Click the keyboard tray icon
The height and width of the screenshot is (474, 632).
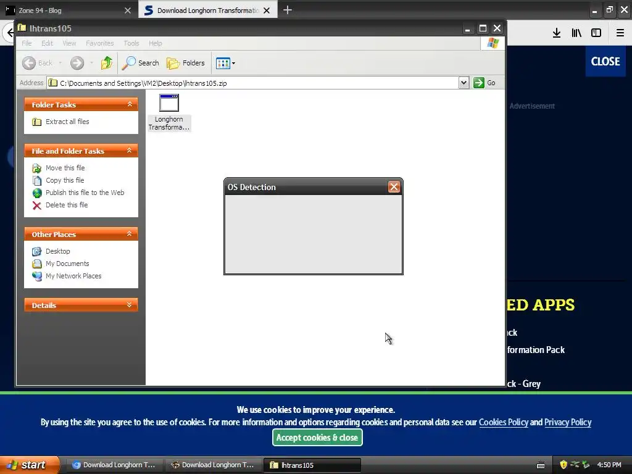point(541,465)
